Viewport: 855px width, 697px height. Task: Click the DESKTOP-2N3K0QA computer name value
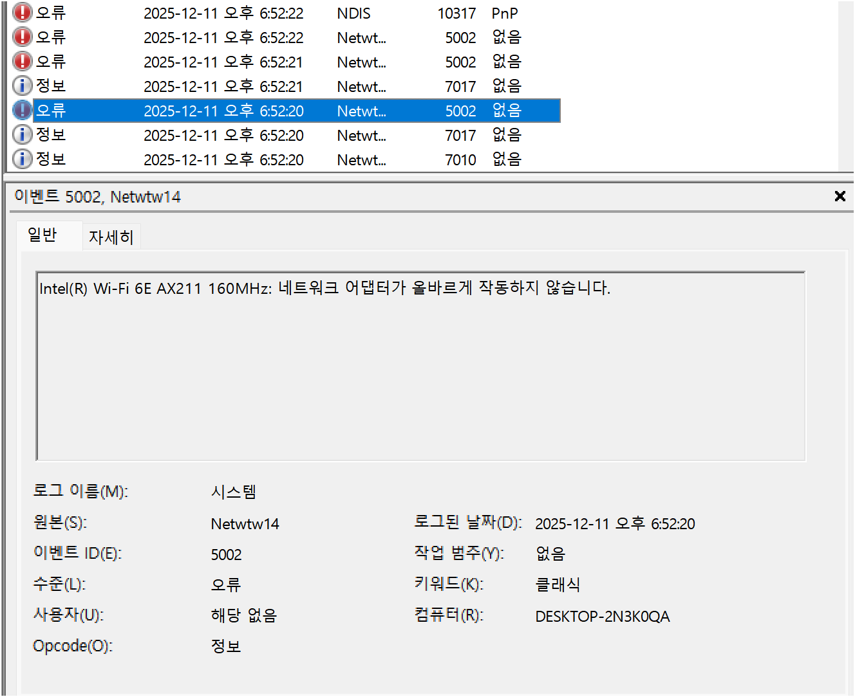[603, 615]
